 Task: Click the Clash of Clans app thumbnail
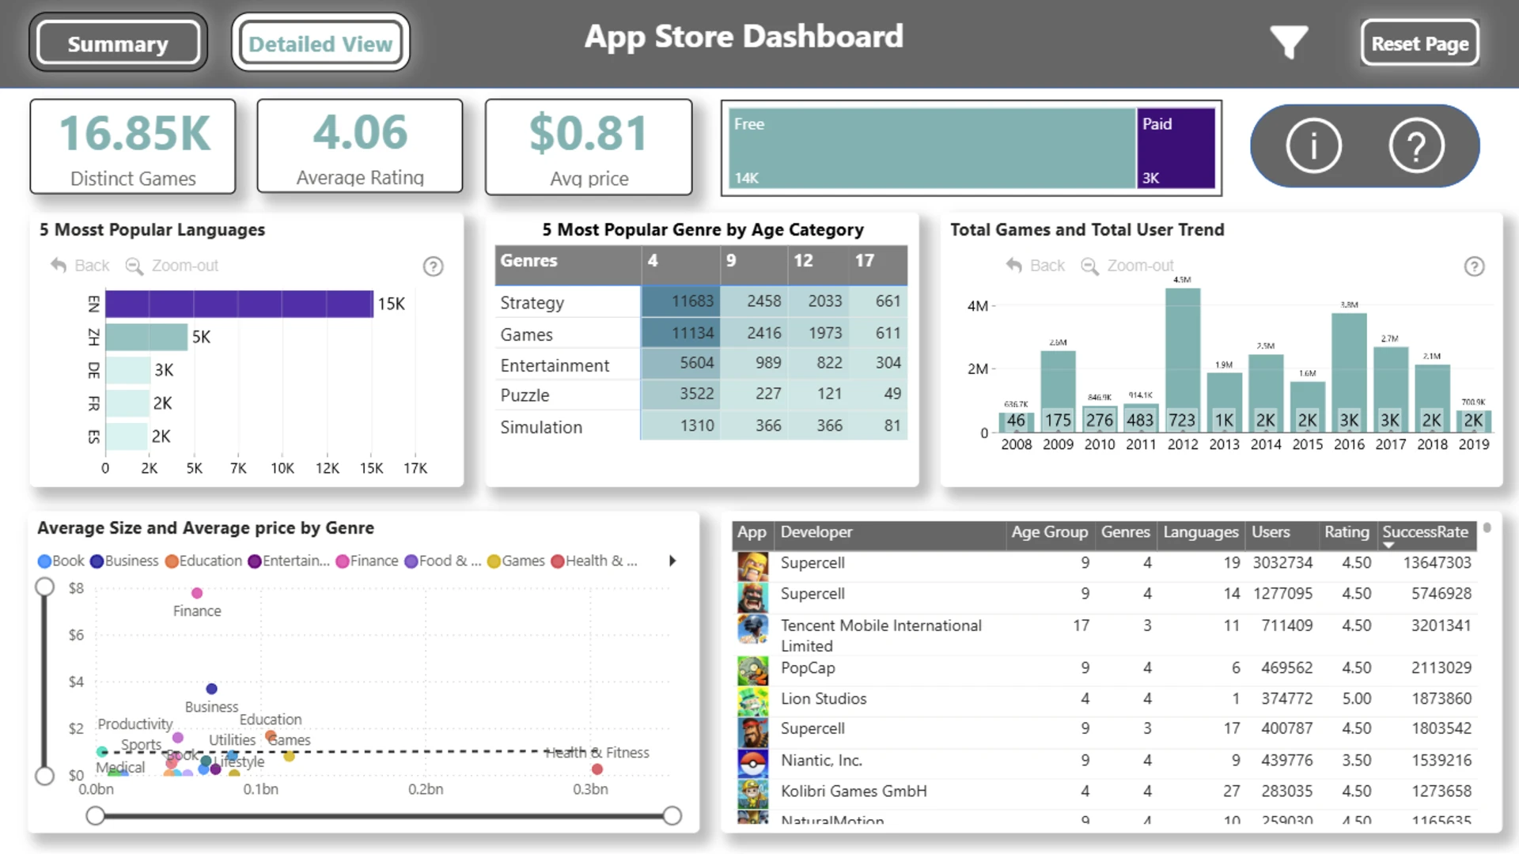point(752,566)
